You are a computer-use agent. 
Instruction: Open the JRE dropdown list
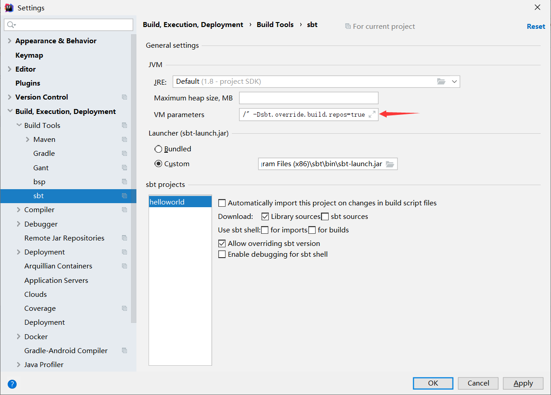coord(454,82)
